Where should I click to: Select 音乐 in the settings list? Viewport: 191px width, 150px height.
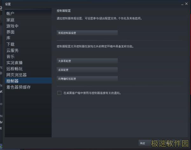(11, 56)
